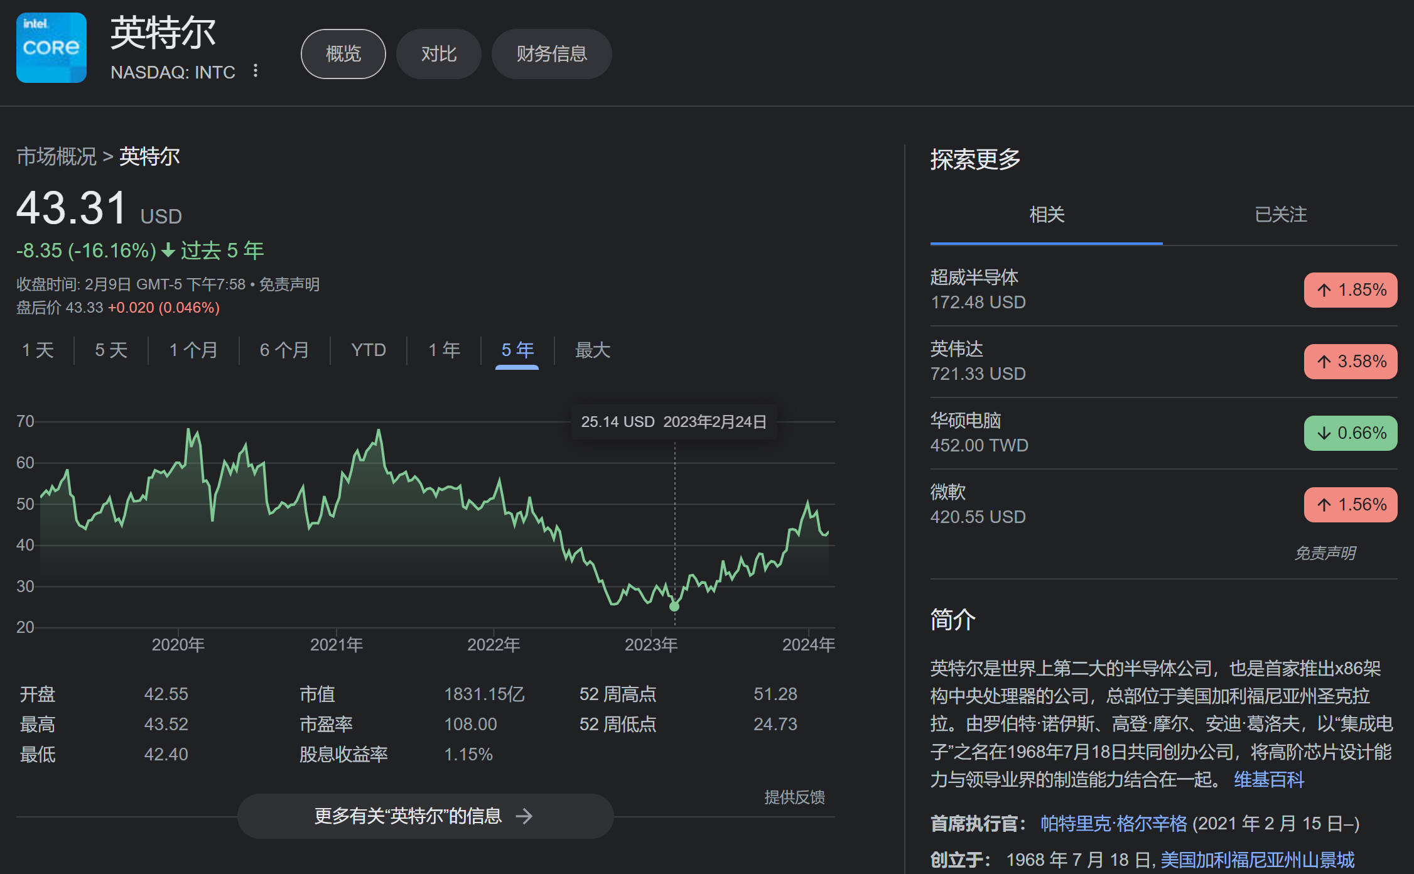
Task: Open the three-dot menu next to NASDAQ: INTC
Action: point(255,71)
